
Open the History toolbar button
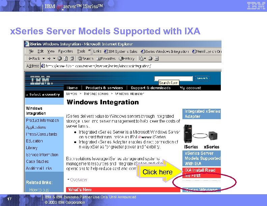point(126,59)
